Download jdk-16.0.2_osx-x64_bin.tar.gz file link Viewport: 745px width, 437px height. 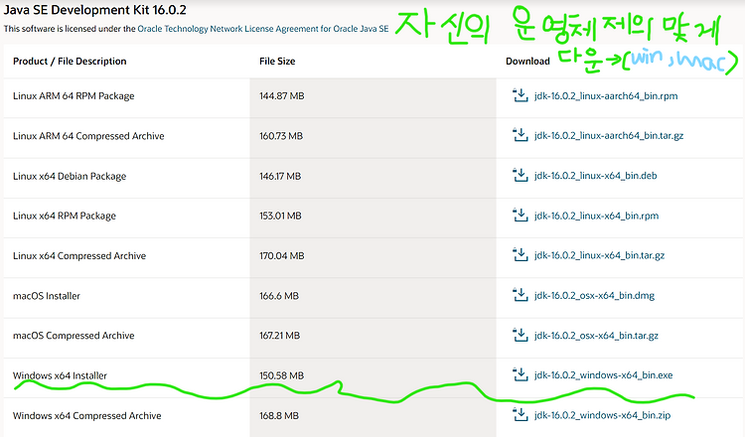point(596,336)
